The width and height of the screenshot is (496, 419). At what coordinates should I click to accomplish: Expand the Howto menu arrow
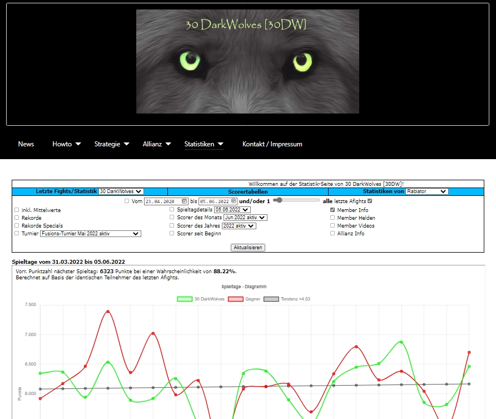click(78, 144)
